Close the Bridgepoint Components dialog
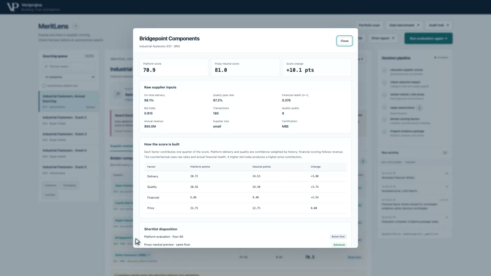 (344, 41)
